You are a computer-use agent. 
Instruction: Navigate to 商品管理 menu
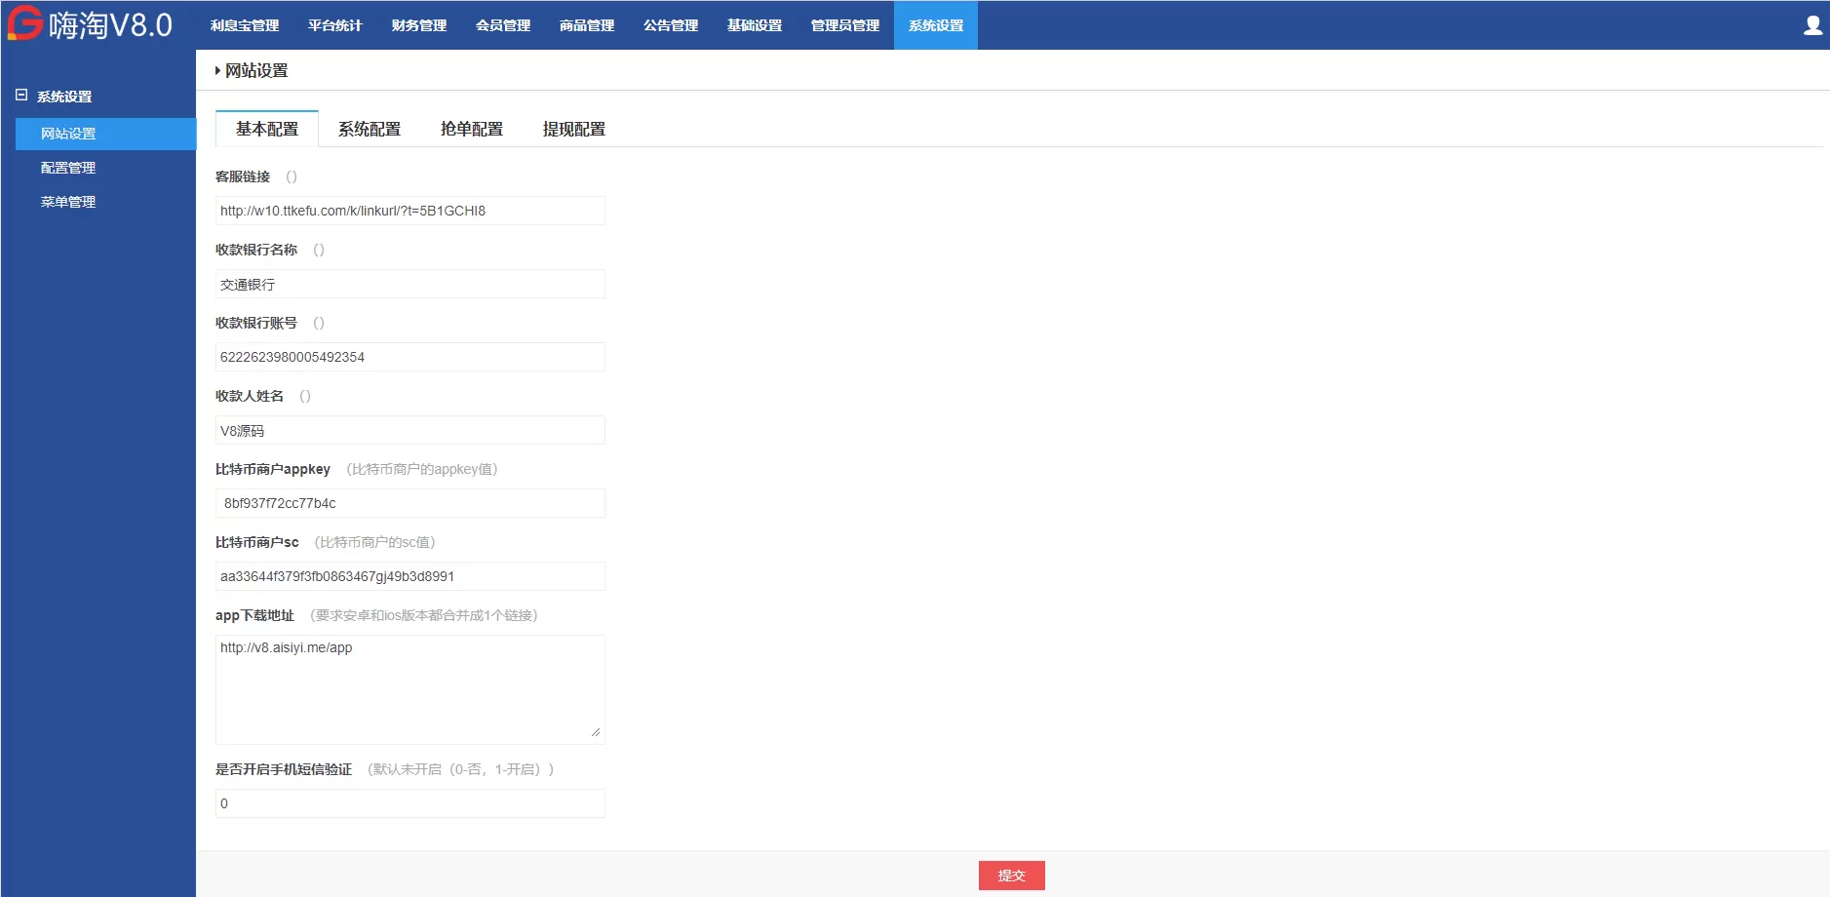587,25
